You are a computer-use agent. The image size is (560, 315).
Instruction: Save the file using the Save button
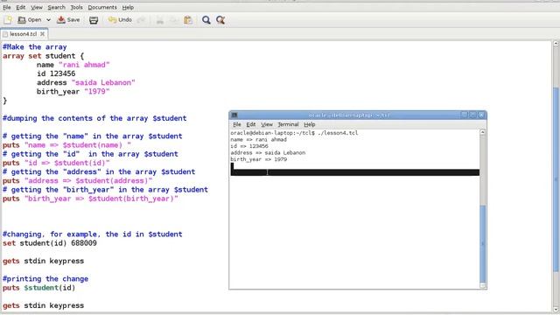[68, 20]
